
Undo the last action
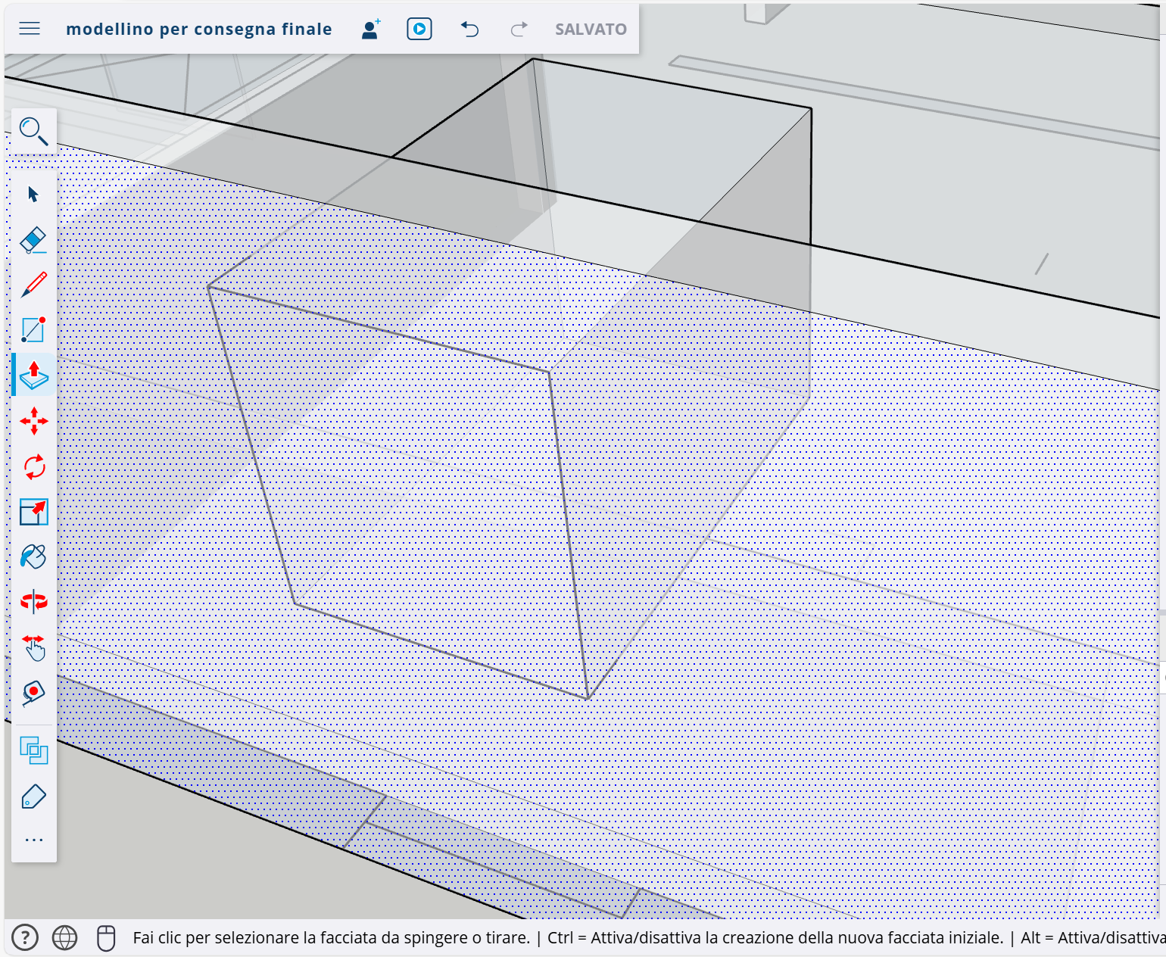(x=469, y=29)
